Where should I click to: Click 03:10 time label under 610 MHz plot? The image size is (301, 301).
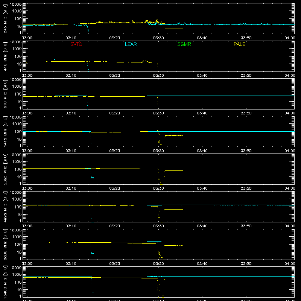click(71, 113)
